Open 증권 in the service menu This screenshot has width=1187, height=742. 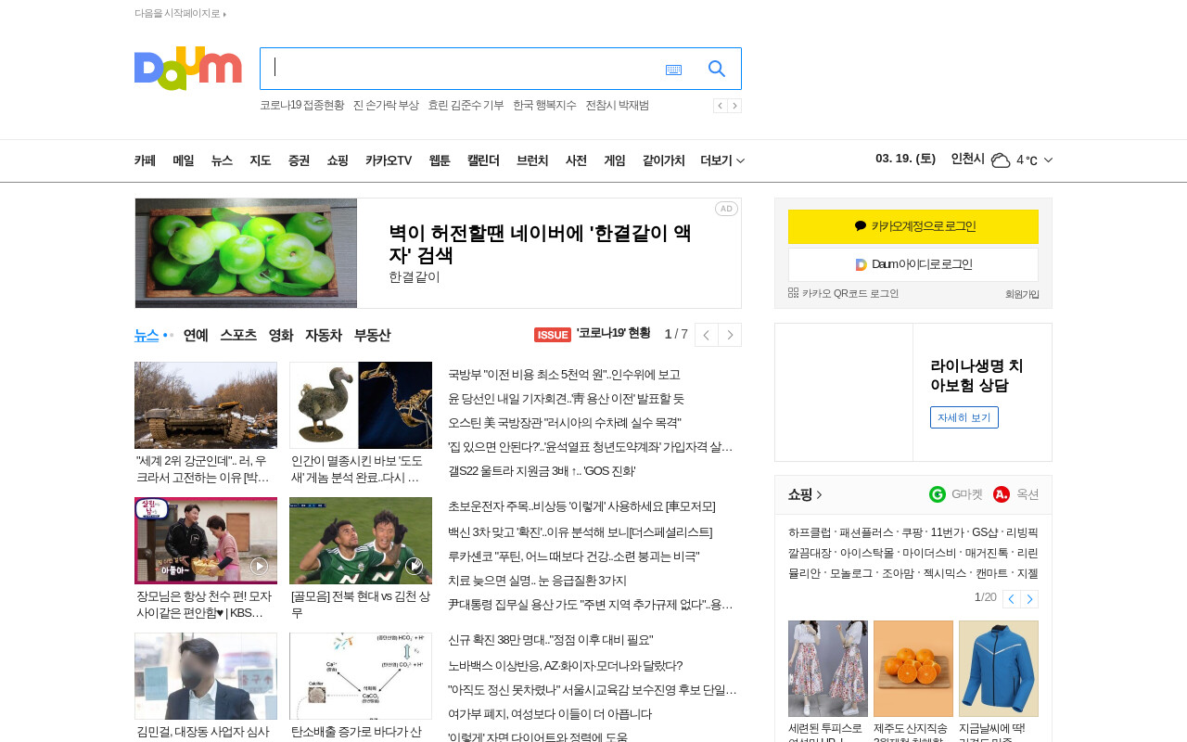[299, 160]
